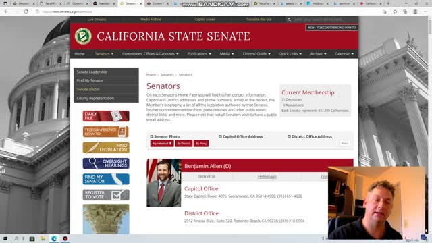Click Benjamin Allen's senator photo
This screenshot has width=432, height=243.
click(x=163, y=183)
